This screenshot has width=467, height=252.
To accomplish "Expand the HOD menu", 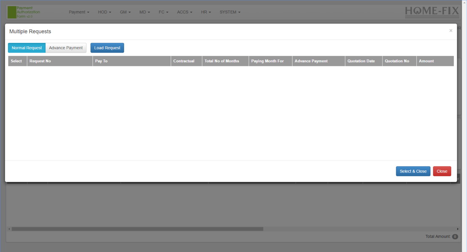I will coord(104,12).
